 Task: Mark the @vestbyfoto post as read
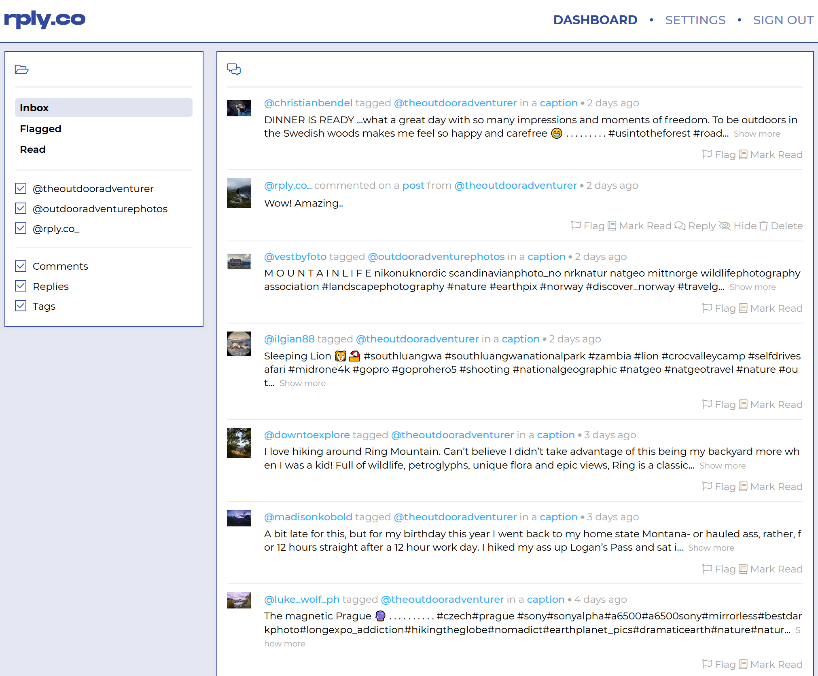click(x=770, y=308)
